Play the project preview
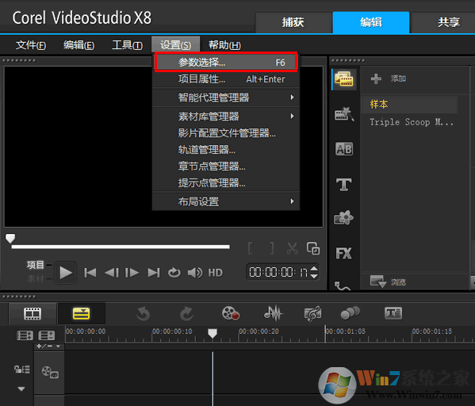The image size is (475, 406). (66, 273)
